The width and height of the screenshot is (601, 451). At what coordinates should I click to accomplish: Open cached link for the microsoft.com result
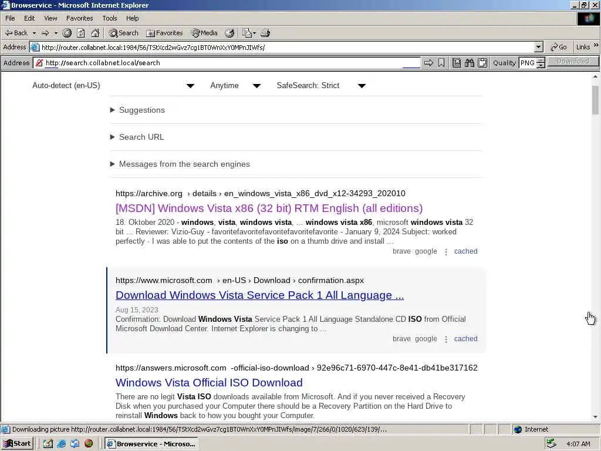coord(465,339)
